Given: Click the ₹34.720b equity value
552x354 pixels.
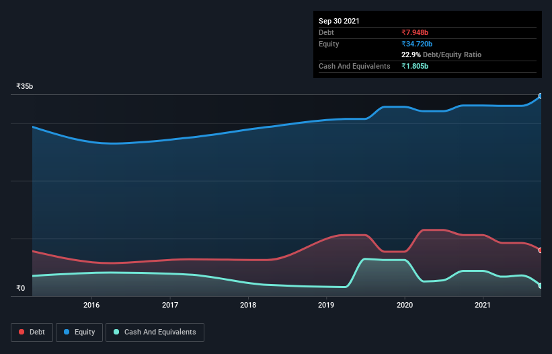Looking at the screenshot, I should 417,44.
